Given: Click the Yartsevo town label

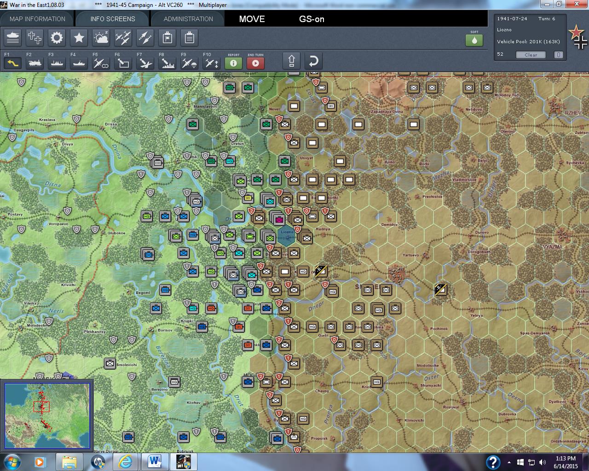Looking at the screenshot, I should [411, 255].
